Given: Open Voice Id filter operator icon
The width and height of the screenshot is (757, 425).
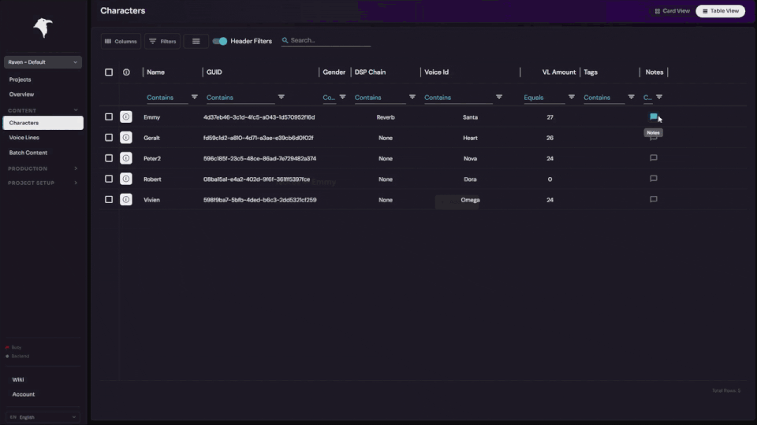Looking at the screenshot, I should click(x=498, y=97).
